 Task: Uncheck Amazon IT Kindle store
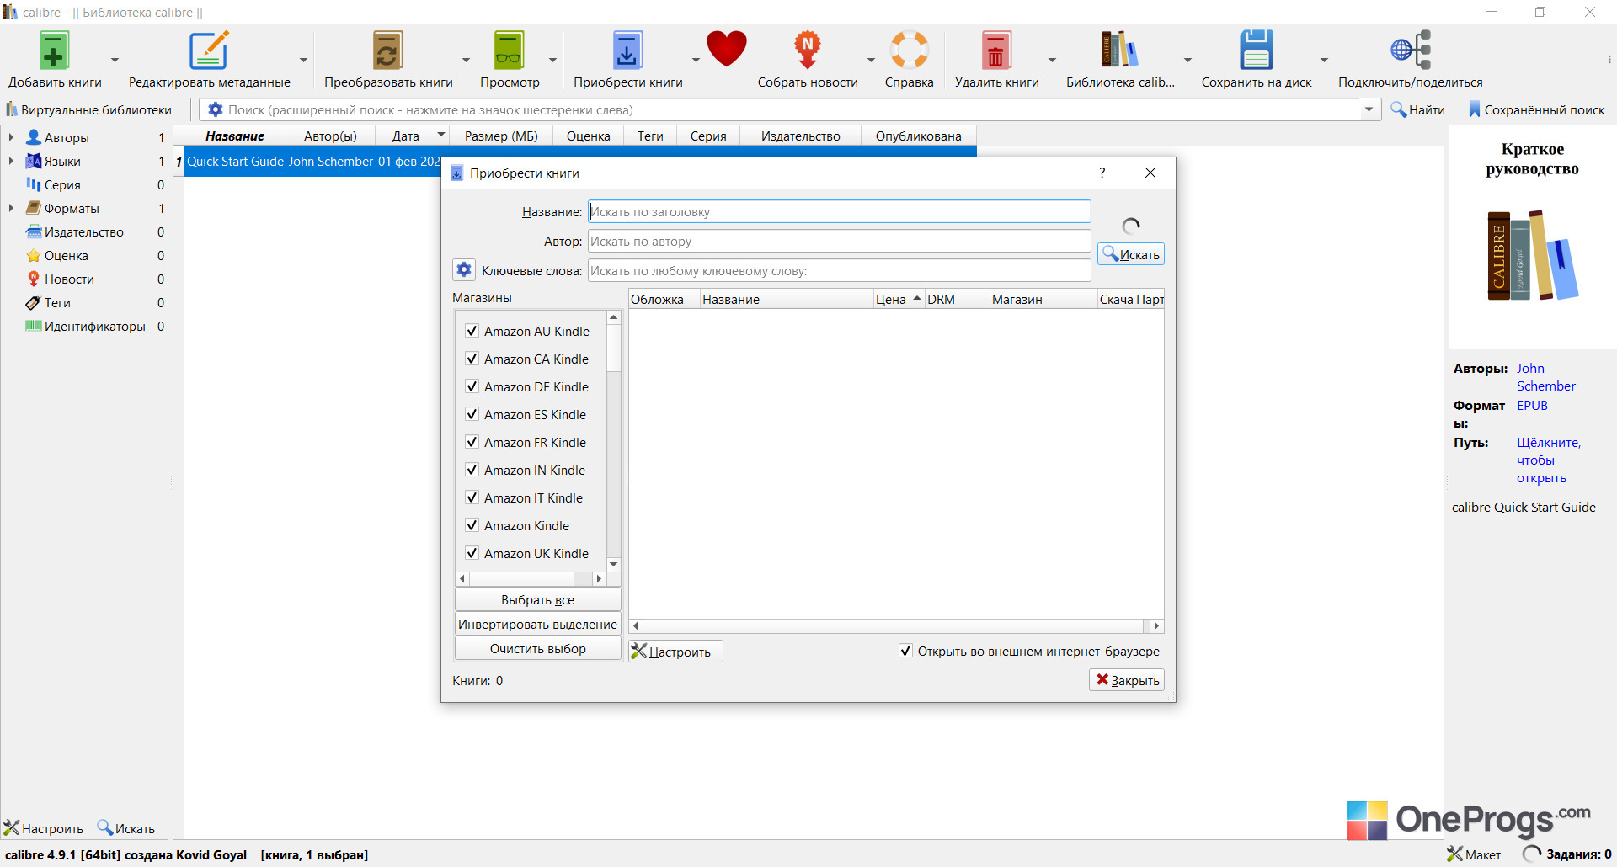point(472,497)
